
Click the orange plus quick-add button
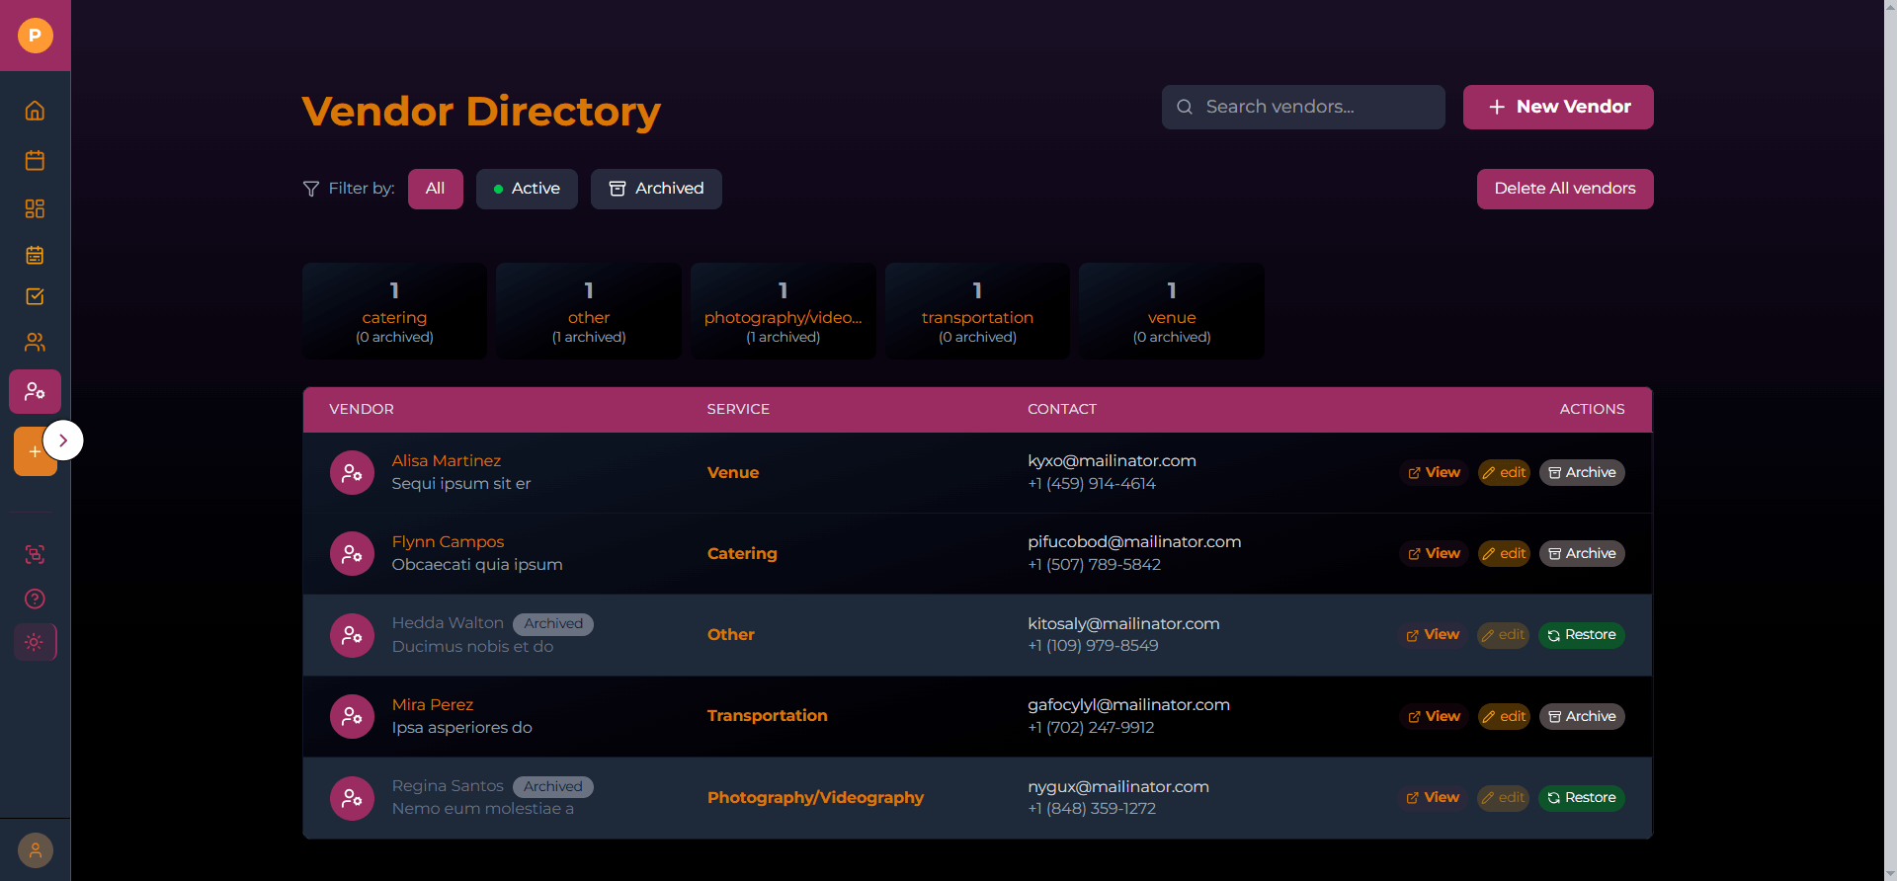[x=33, y=451]
